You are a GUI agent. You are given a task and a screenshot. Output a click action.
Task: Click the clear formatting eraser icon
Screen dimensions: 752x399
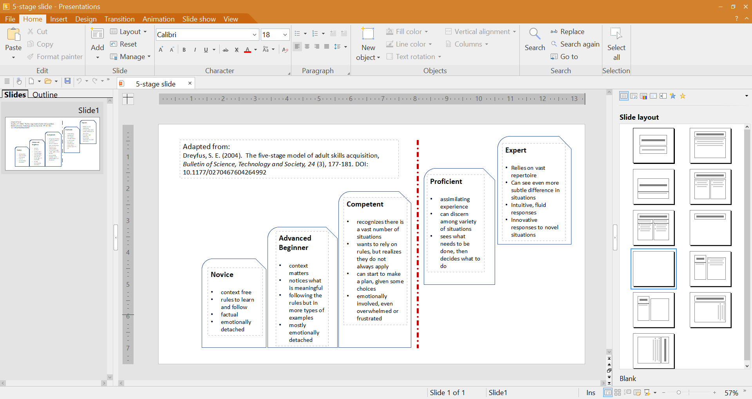coord(285,50)
